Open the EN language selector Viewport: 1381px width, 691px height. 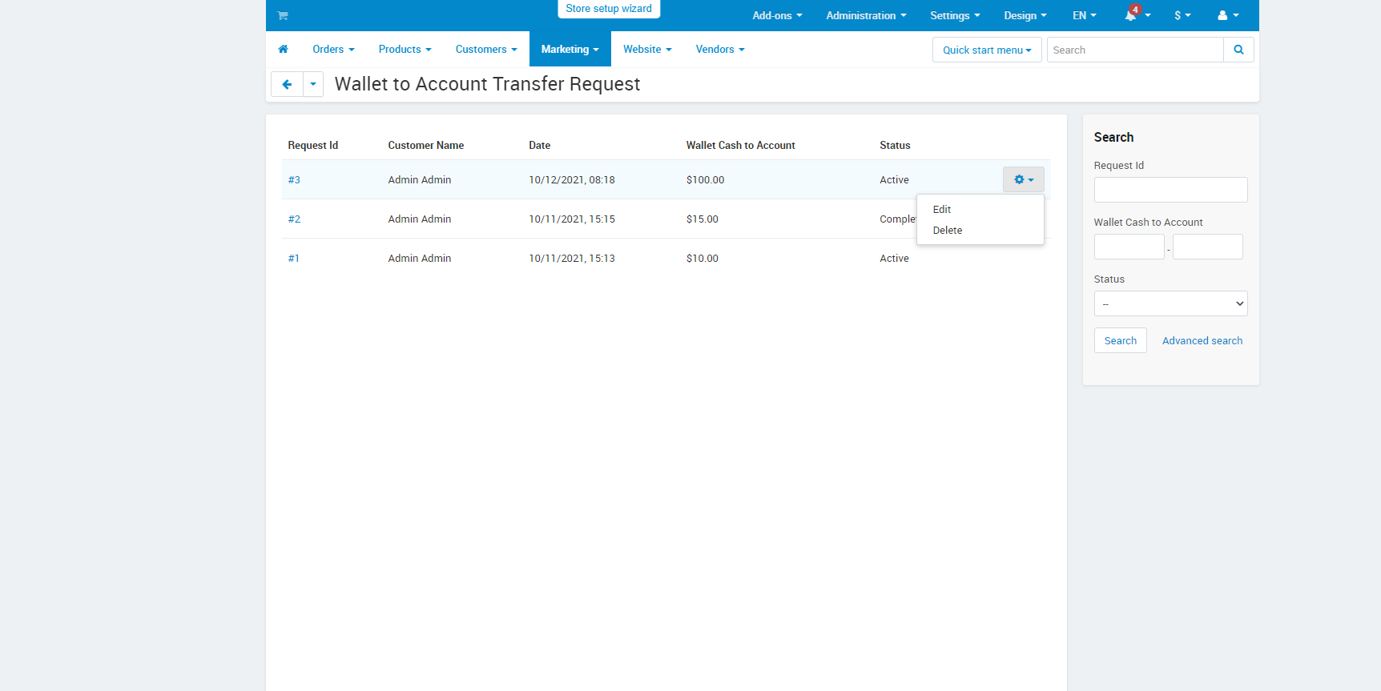click(x=1085, y=15)
